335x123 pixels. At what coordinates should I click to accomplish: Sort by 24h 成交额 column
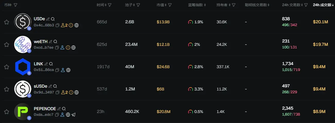(323, 5)
